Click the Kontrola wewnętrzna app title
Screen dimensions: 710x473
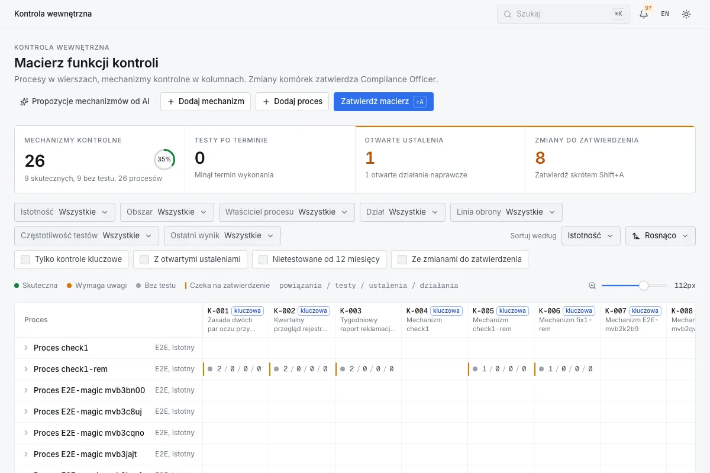(53, 14)
